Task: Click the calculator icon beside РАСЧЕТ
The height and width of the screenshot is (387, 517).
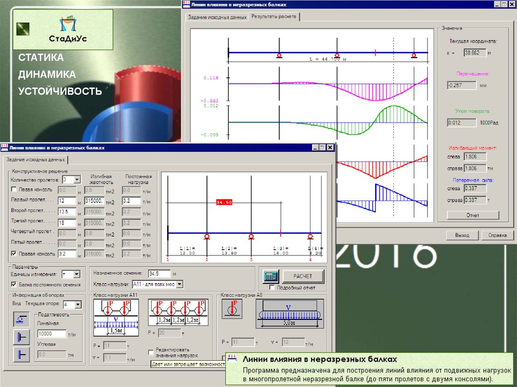Action: click(x=271, y=277)
